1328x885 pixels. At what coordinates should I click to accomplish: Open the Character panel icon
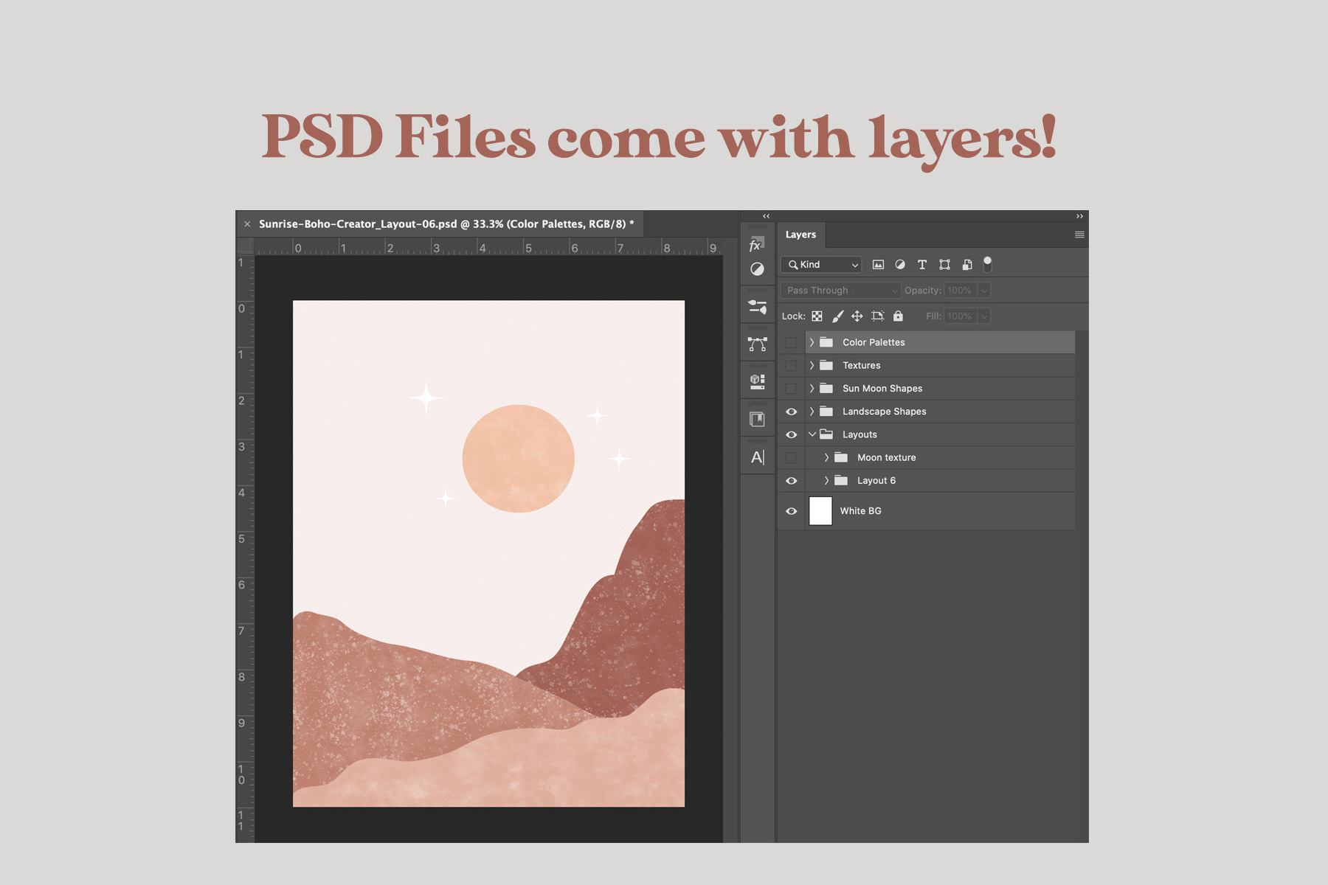(x=757, y=457)
